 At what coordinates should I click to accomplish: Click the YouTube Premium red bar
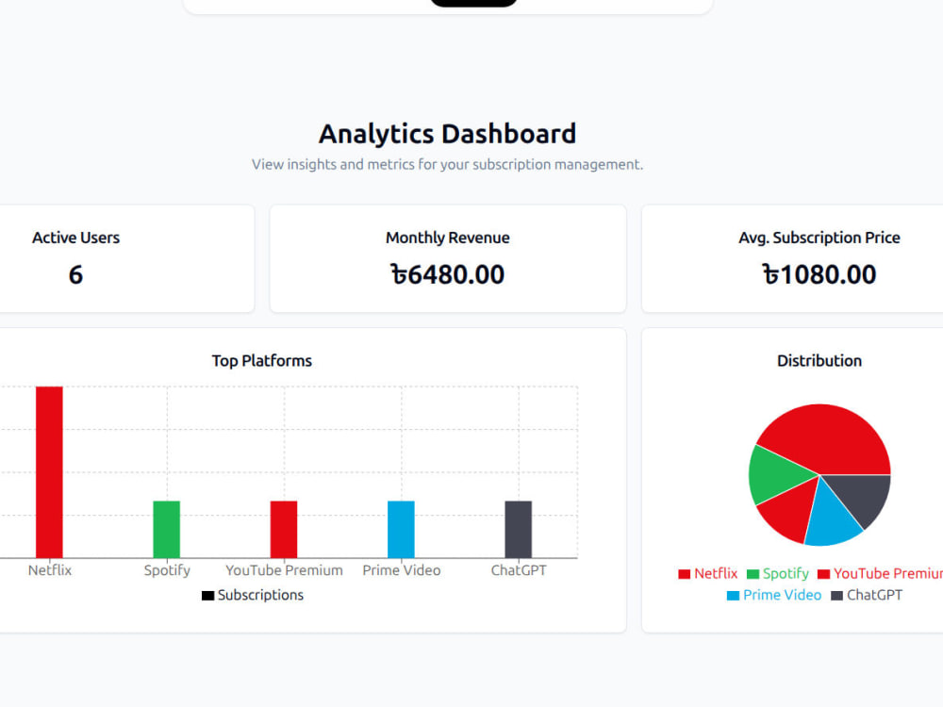coord(284,530)
